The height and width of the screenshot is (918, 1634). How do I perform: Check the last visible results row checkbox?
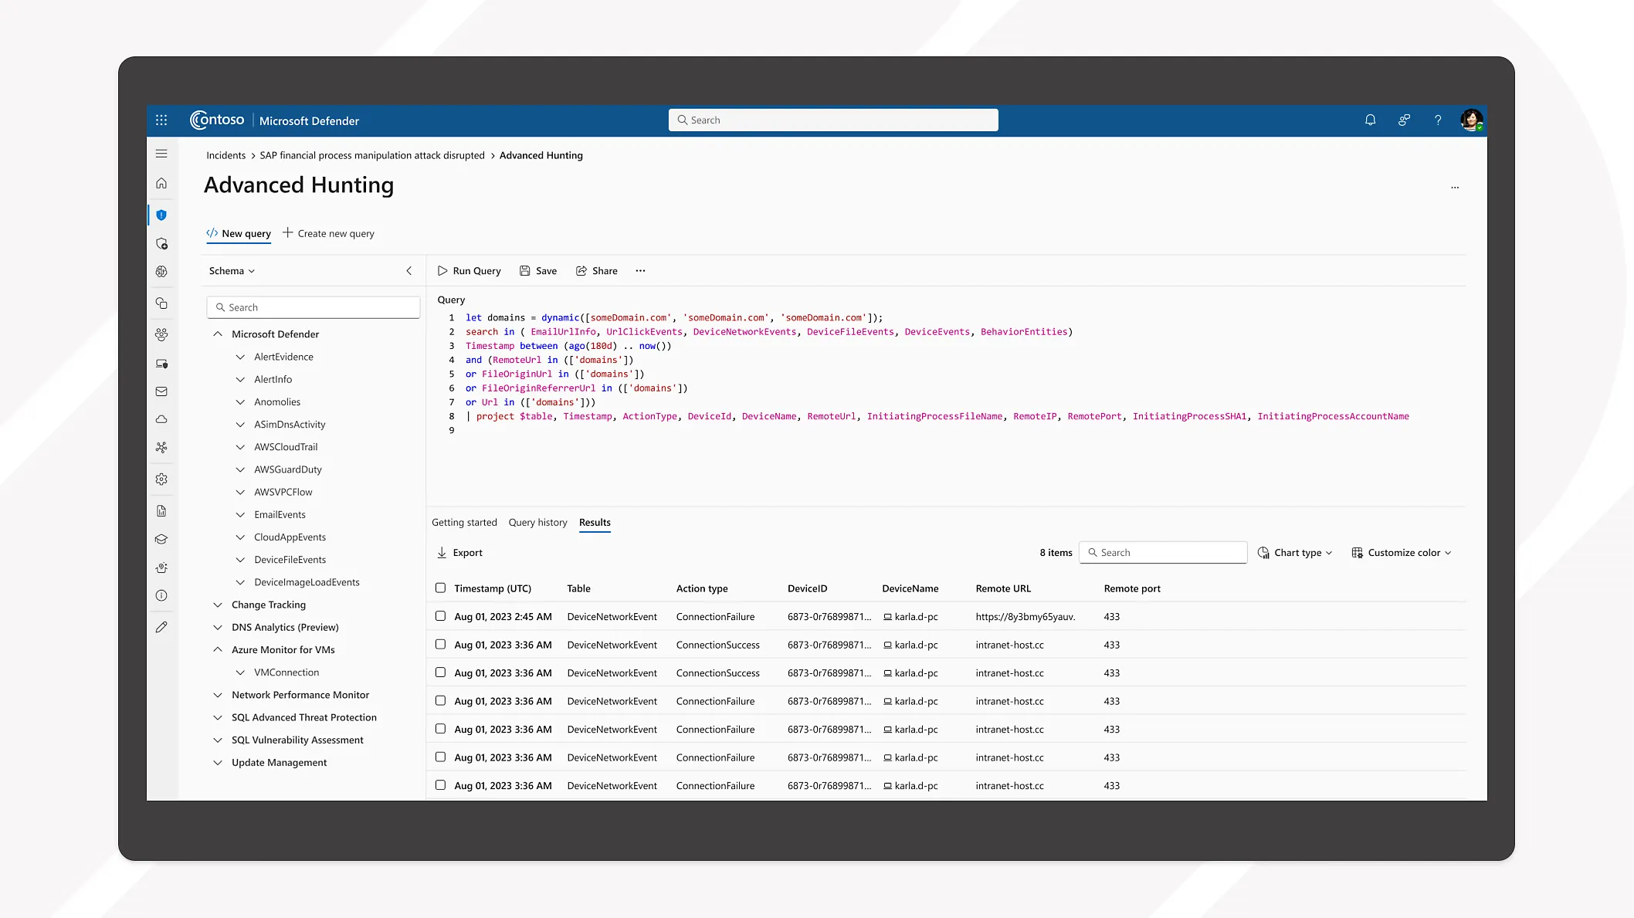440,785
